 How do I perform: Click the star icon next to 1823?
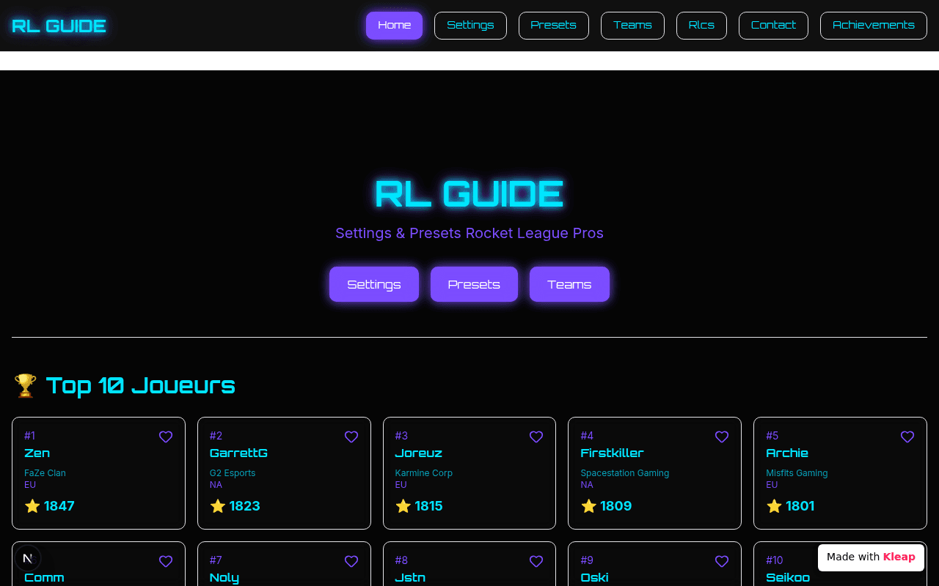pos(218,506)
